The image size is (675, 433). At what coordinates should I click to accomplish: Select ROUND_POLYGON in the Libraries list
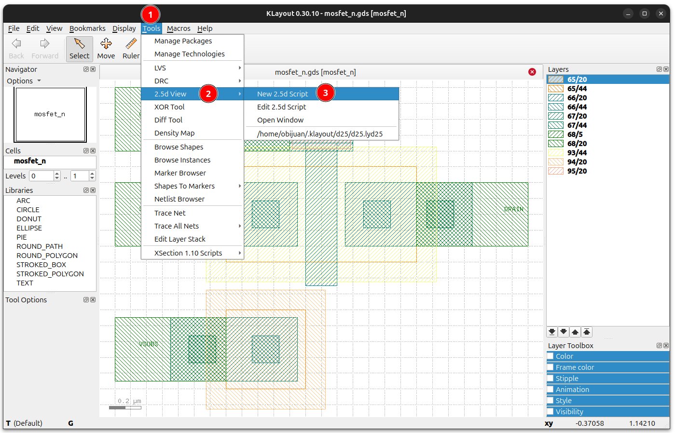[x=47, y=256]
